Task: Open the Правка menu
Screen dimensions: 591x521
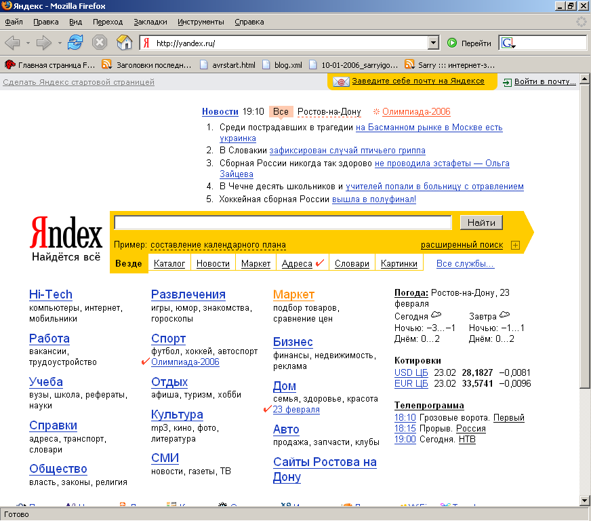Action: click(x=46, y=22)
